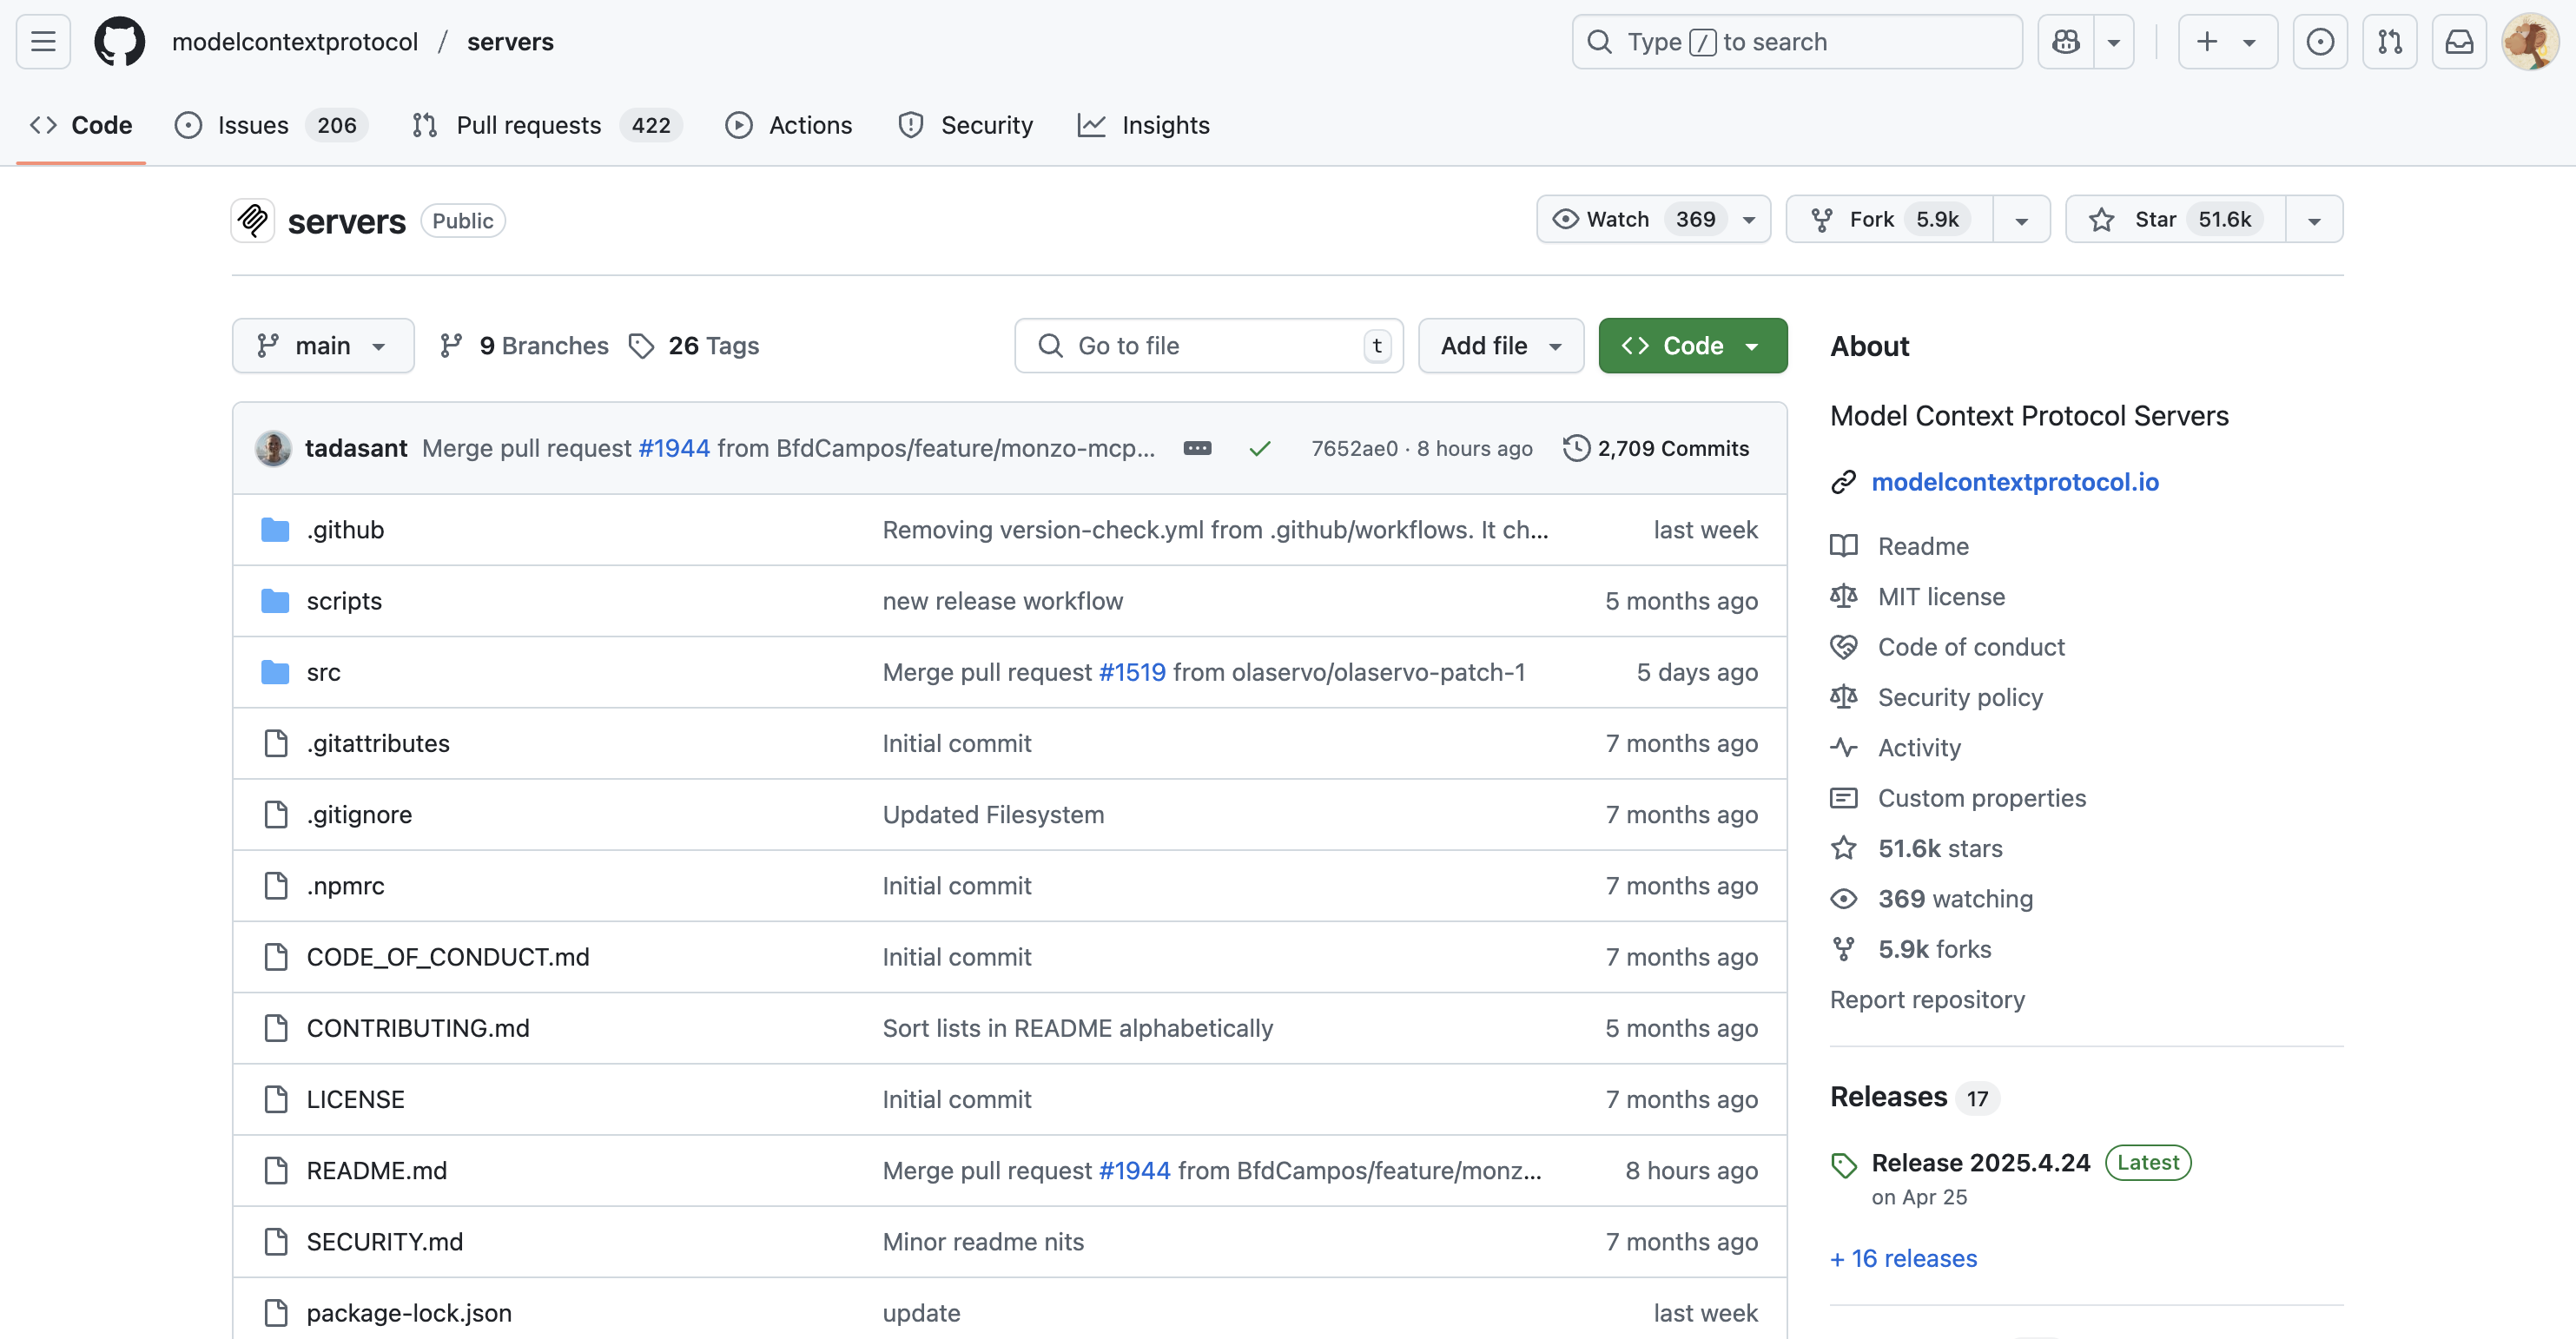Open global issues icon in header
The image size is (2576, 1339).
coord(2320,41)
